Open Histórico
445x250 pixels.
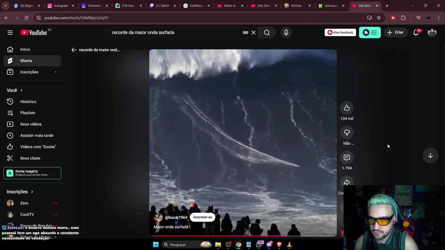pos(32,102)
